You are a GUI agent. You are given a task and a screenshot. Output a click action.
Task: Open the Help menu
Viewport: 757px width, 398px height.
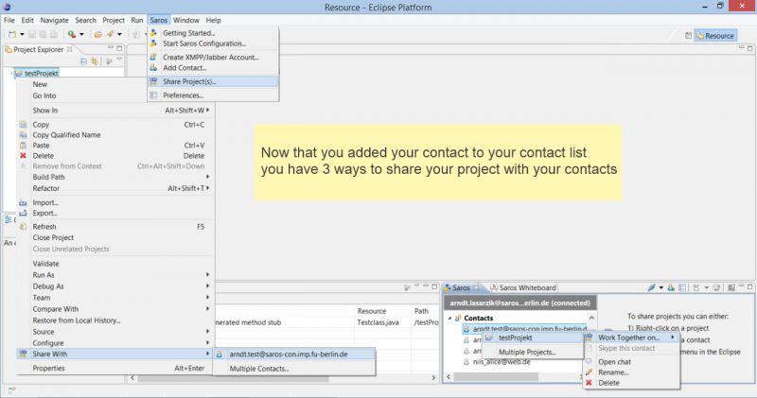213,20
